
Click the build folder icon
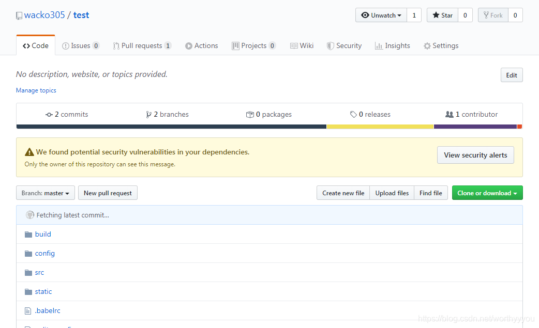click(28, 235)
